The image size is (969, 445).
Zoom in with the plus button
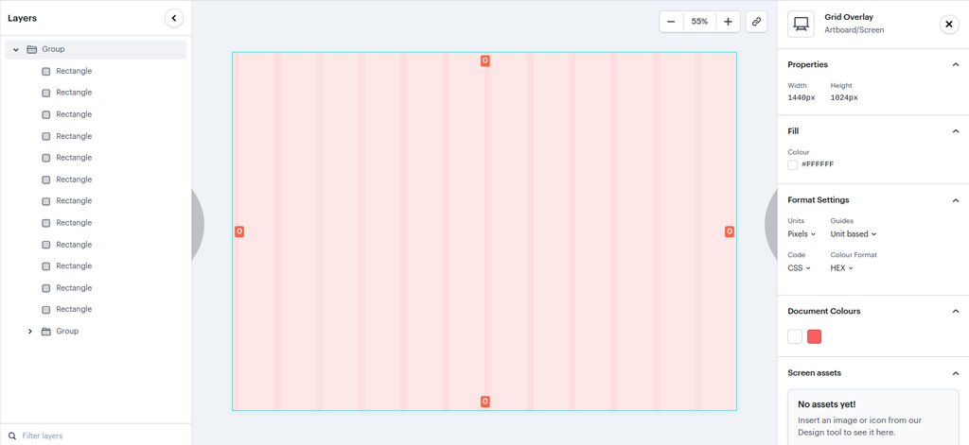[728, 22]
